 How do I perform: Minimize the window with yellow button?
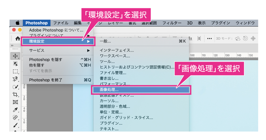click(20, 30)
